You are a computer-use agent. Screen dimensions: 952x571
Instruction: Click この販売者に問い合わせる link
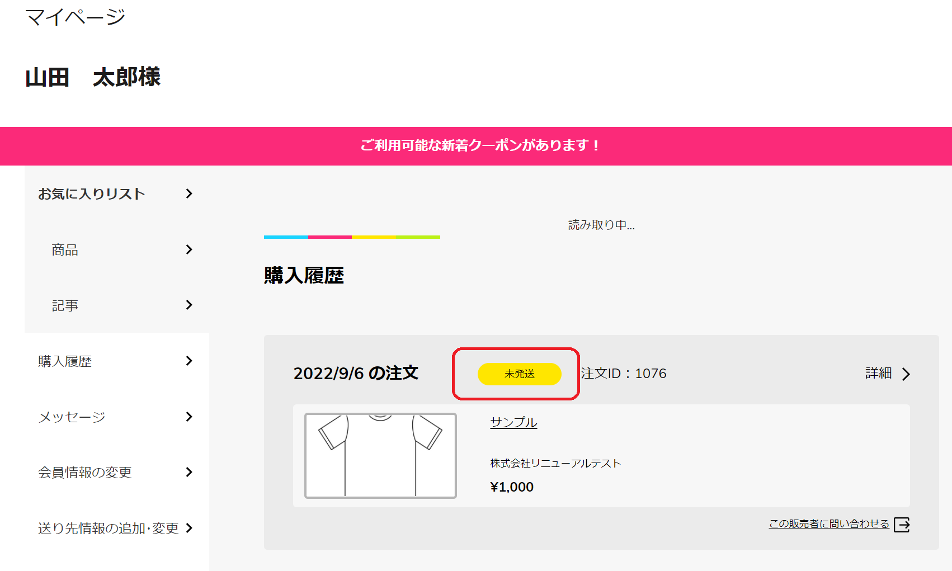tap(829, 524)
